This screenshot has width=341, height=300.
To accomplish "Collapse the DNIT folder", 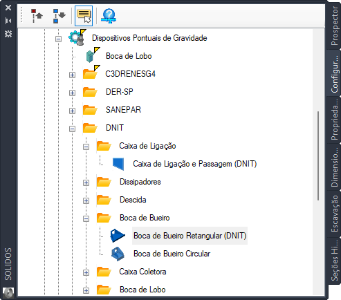I will click(72, 129).
